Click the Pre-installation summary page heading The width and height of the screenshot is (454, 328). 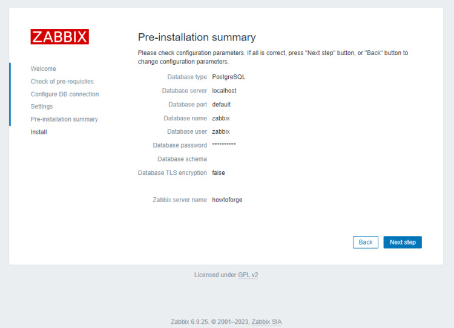coord(197,38)
